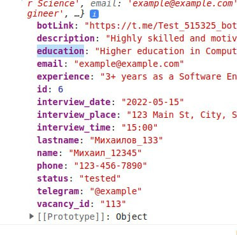This screenshot has width=237, height=235.
Task: Click the id value 6
Action: point(61,89)
